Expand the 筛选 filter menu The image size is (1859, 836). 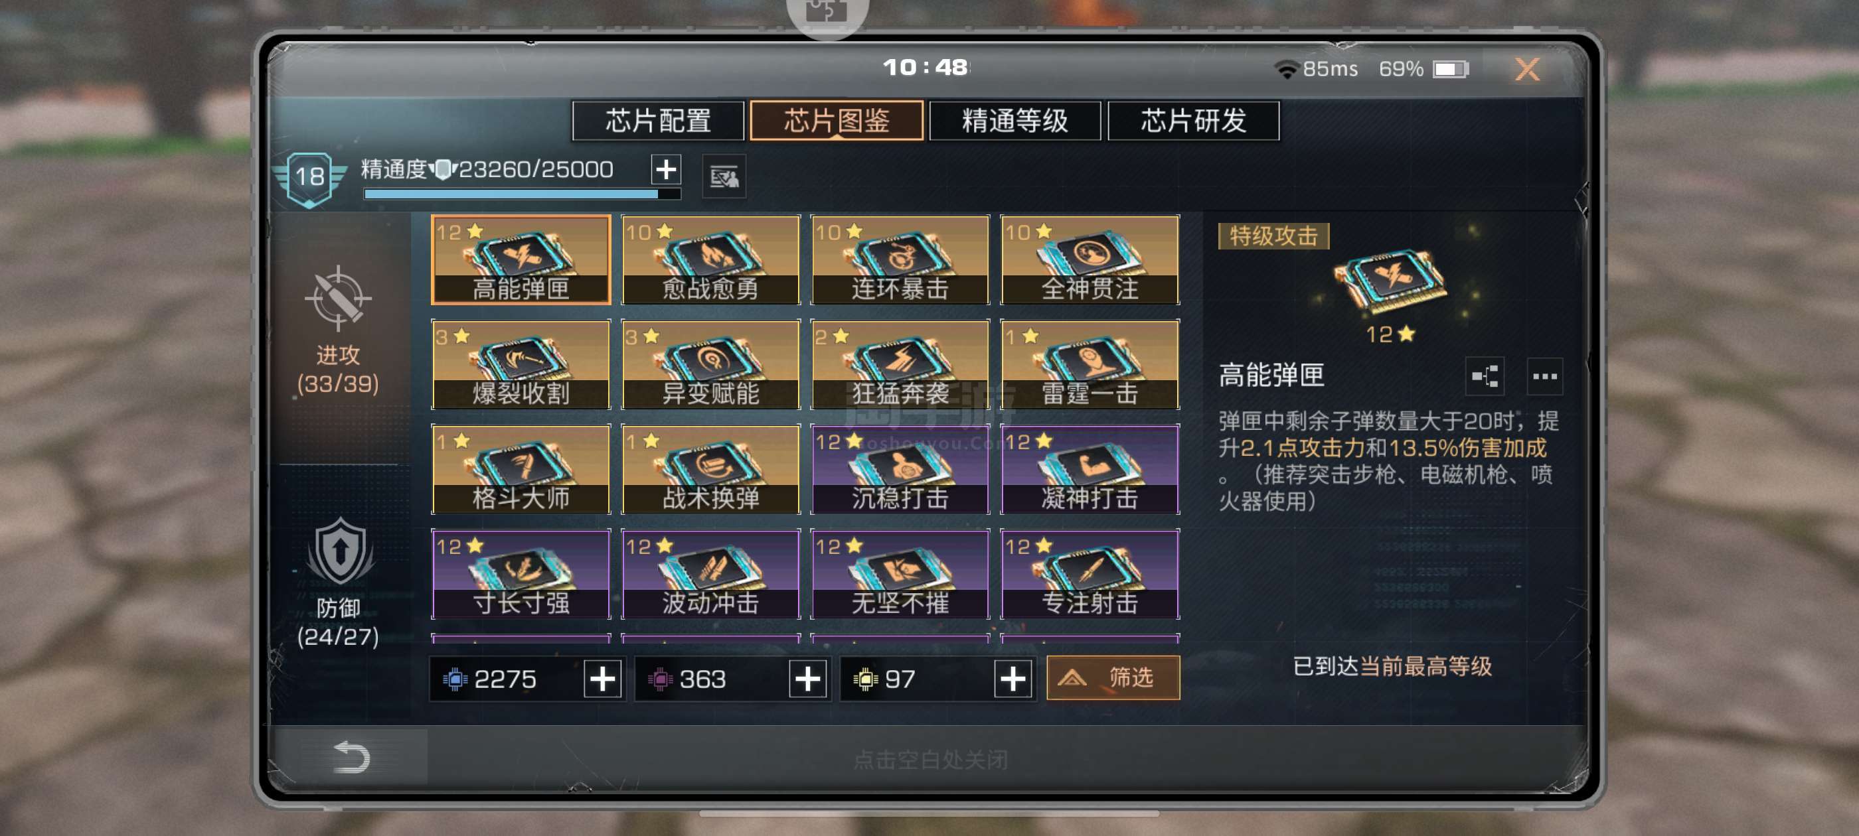pos(1113,677)
